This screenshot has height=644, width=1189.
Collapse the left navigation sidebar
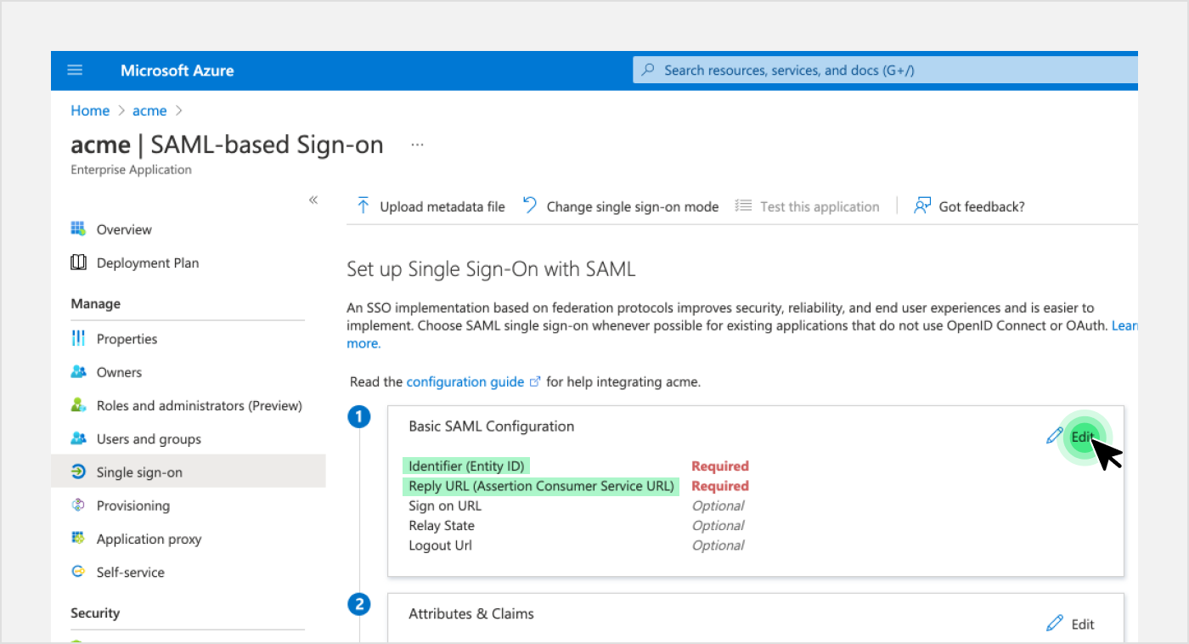[313, 200]
